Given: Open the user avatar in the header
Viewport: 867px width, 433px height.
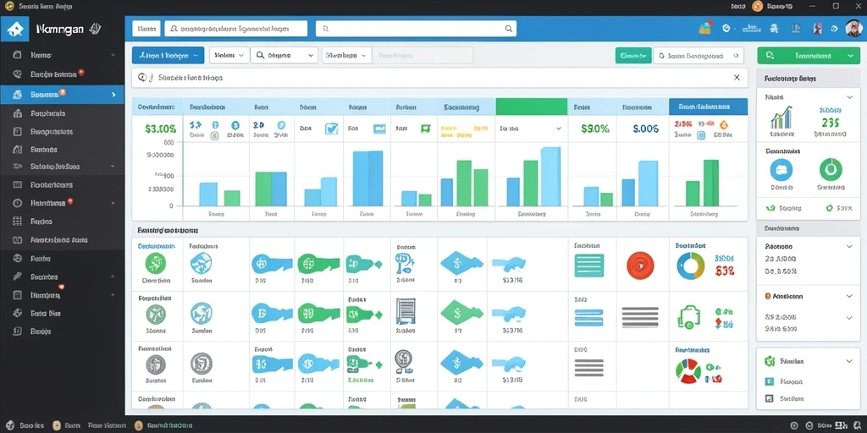Looking at the screenshot, I should (x=853, y=29).
